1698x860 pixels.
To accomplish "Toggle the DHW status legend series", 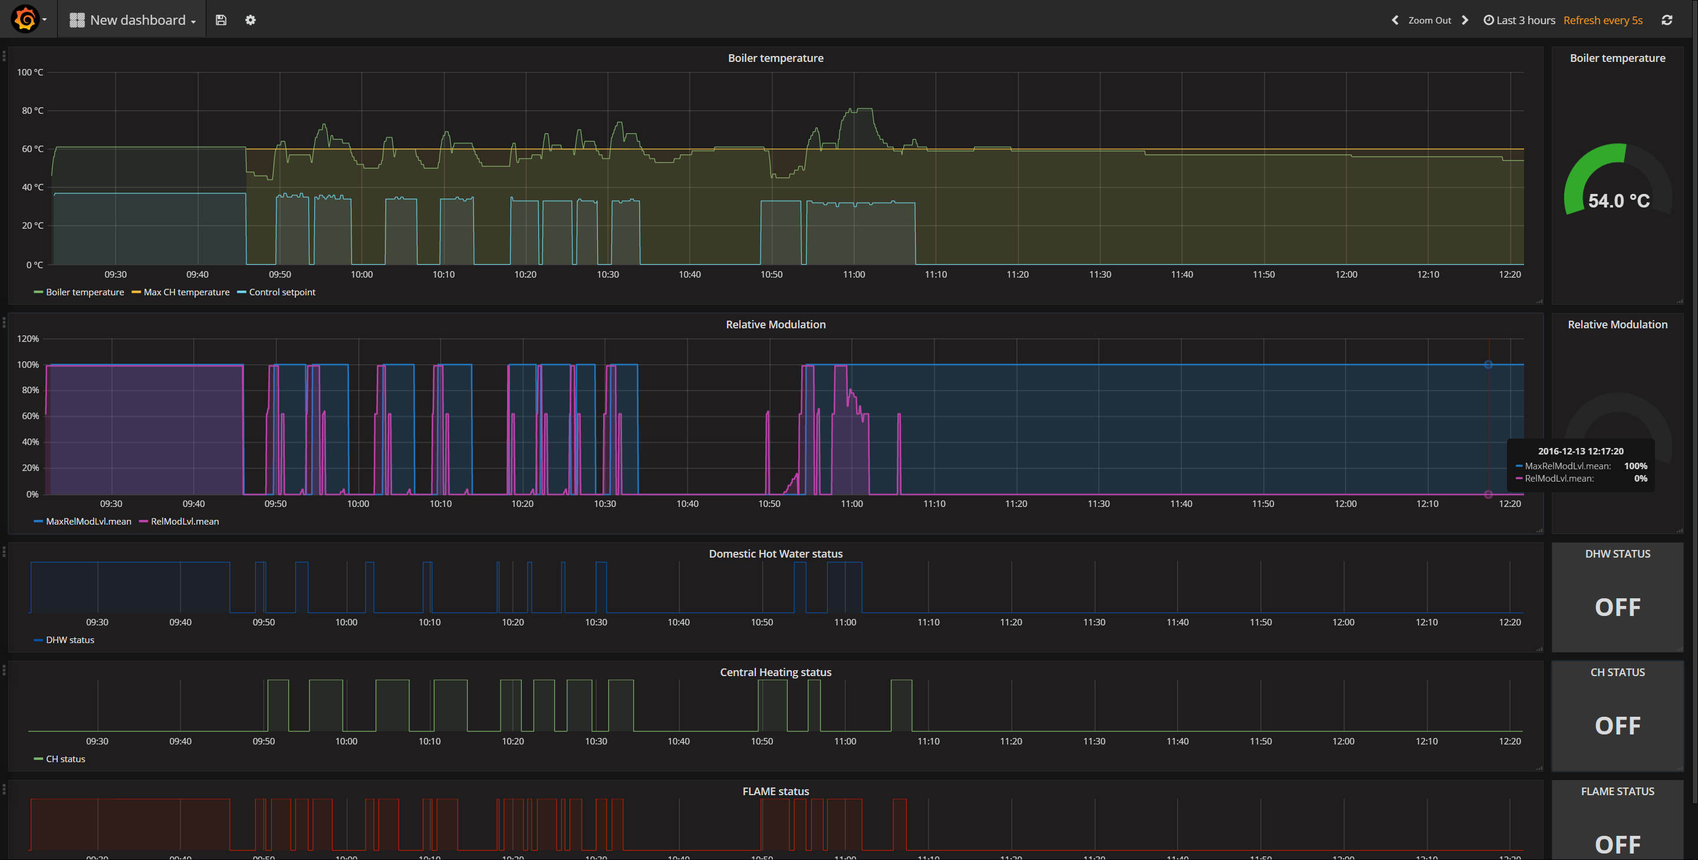I will (x=70, y=640).
